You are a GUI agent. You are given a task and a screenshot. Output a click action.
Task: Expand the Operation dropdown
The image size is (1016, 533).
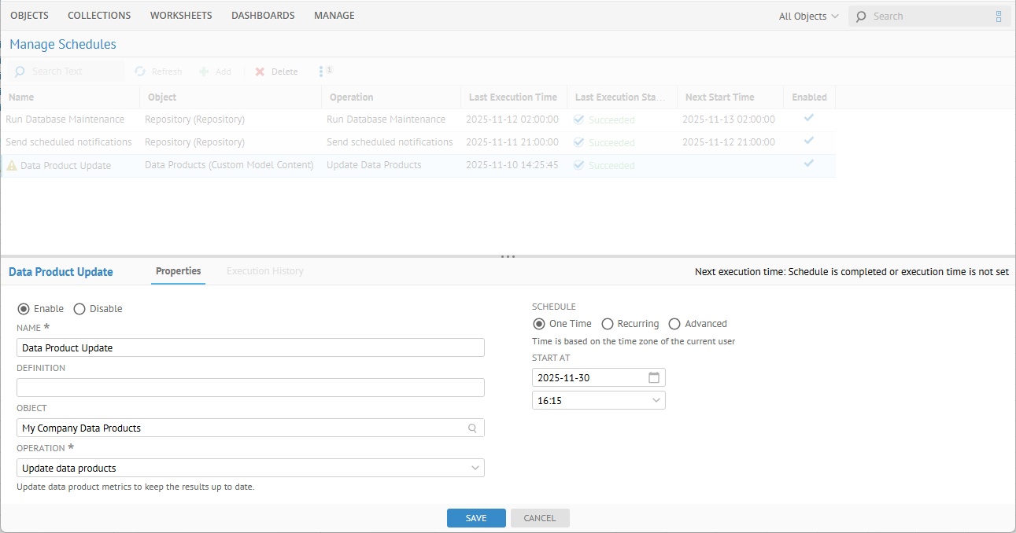[475, 468]
